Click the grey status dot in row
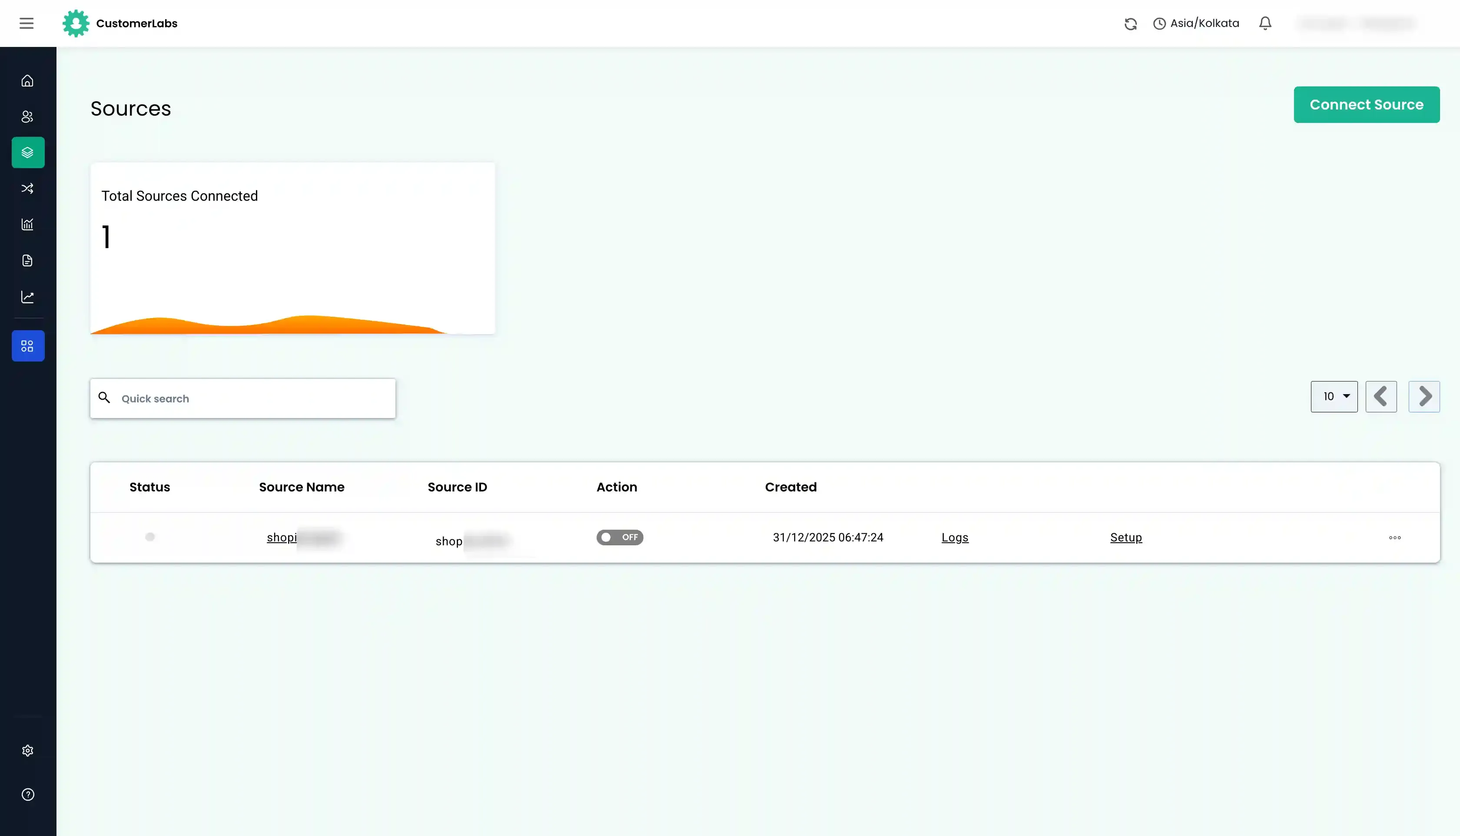Screen dimensions: 1460x836 coord(150,537)
